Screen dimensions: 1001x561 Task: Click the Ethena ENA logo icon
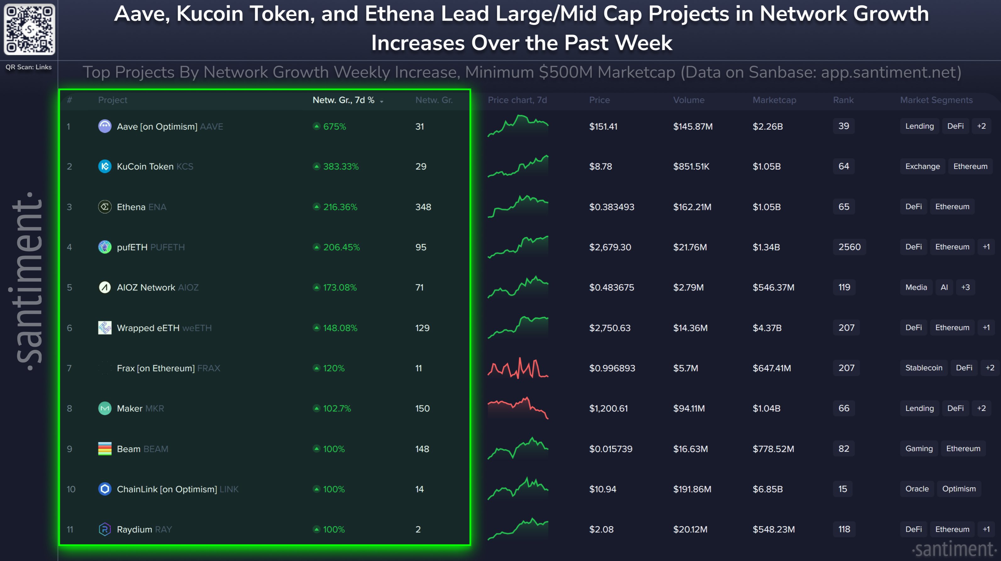104,207
